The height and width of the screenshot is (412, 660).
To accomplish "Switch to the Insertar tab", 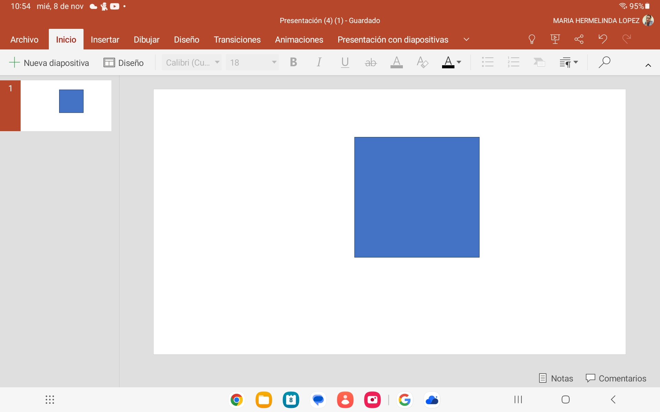I will pyautogui.click(x=105, y=39).
